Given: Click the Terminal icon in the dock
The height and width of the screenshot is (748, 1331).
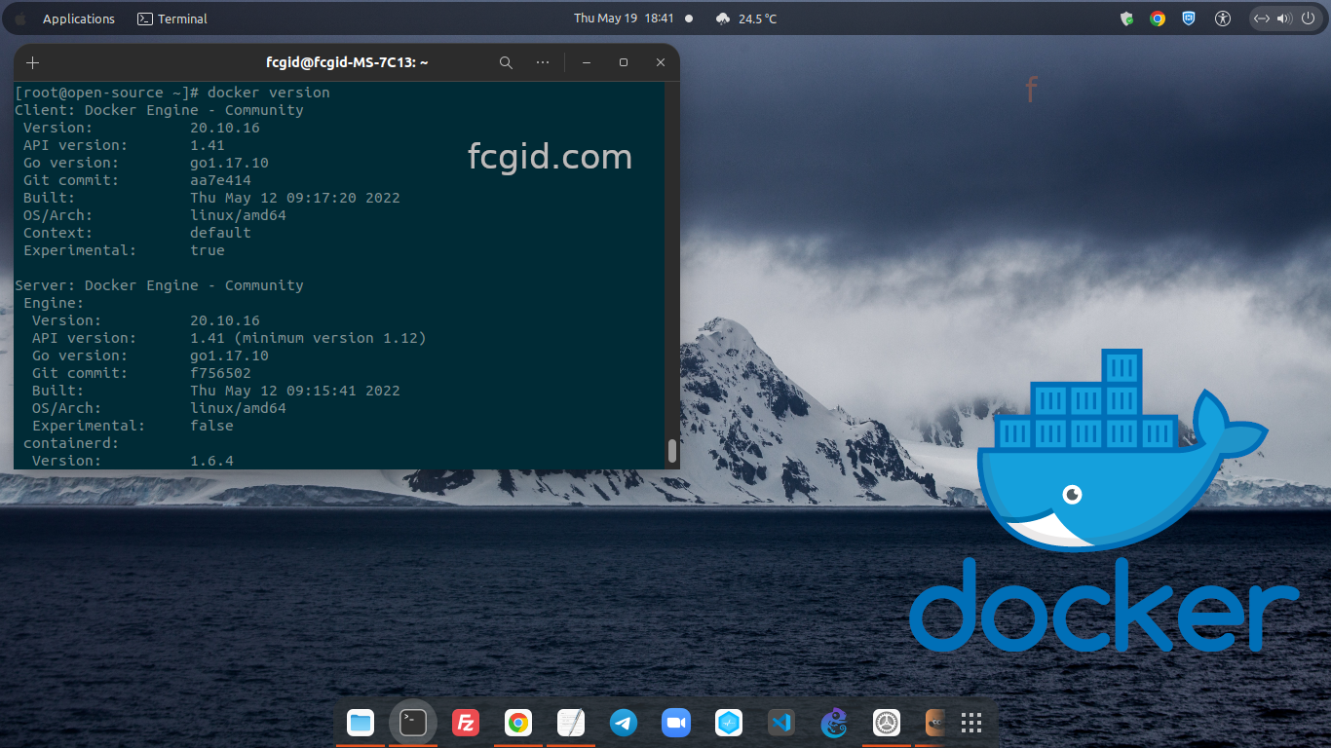Looking at the screenshot, I should (x=413, y=722).
